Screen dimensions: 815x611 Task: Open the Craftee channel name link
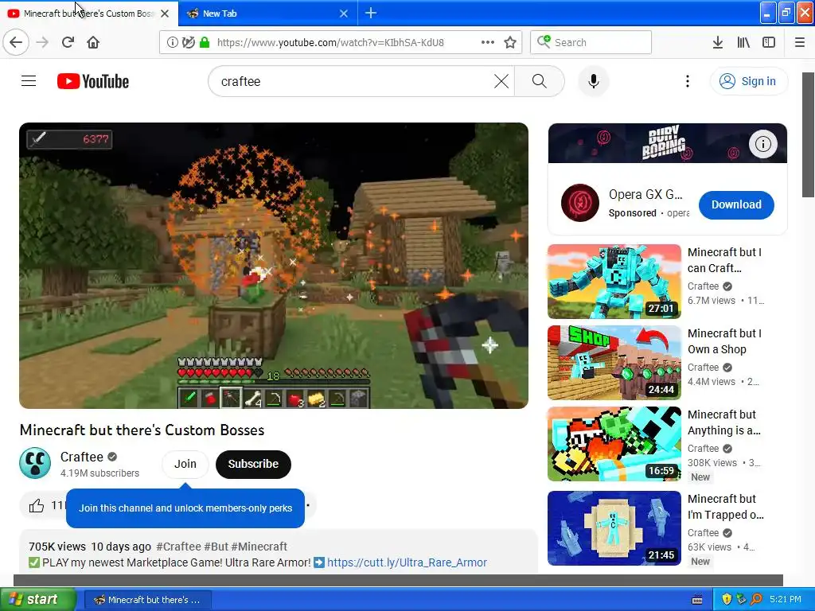click(82, 457)
